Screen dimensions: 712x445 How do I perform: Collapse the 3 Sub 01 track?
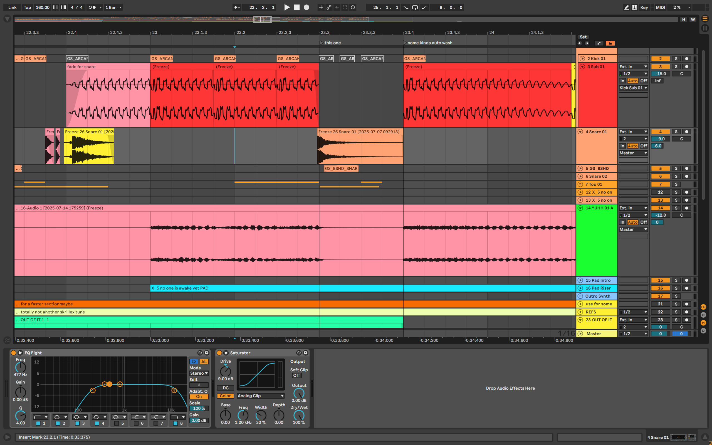(582, 66)
